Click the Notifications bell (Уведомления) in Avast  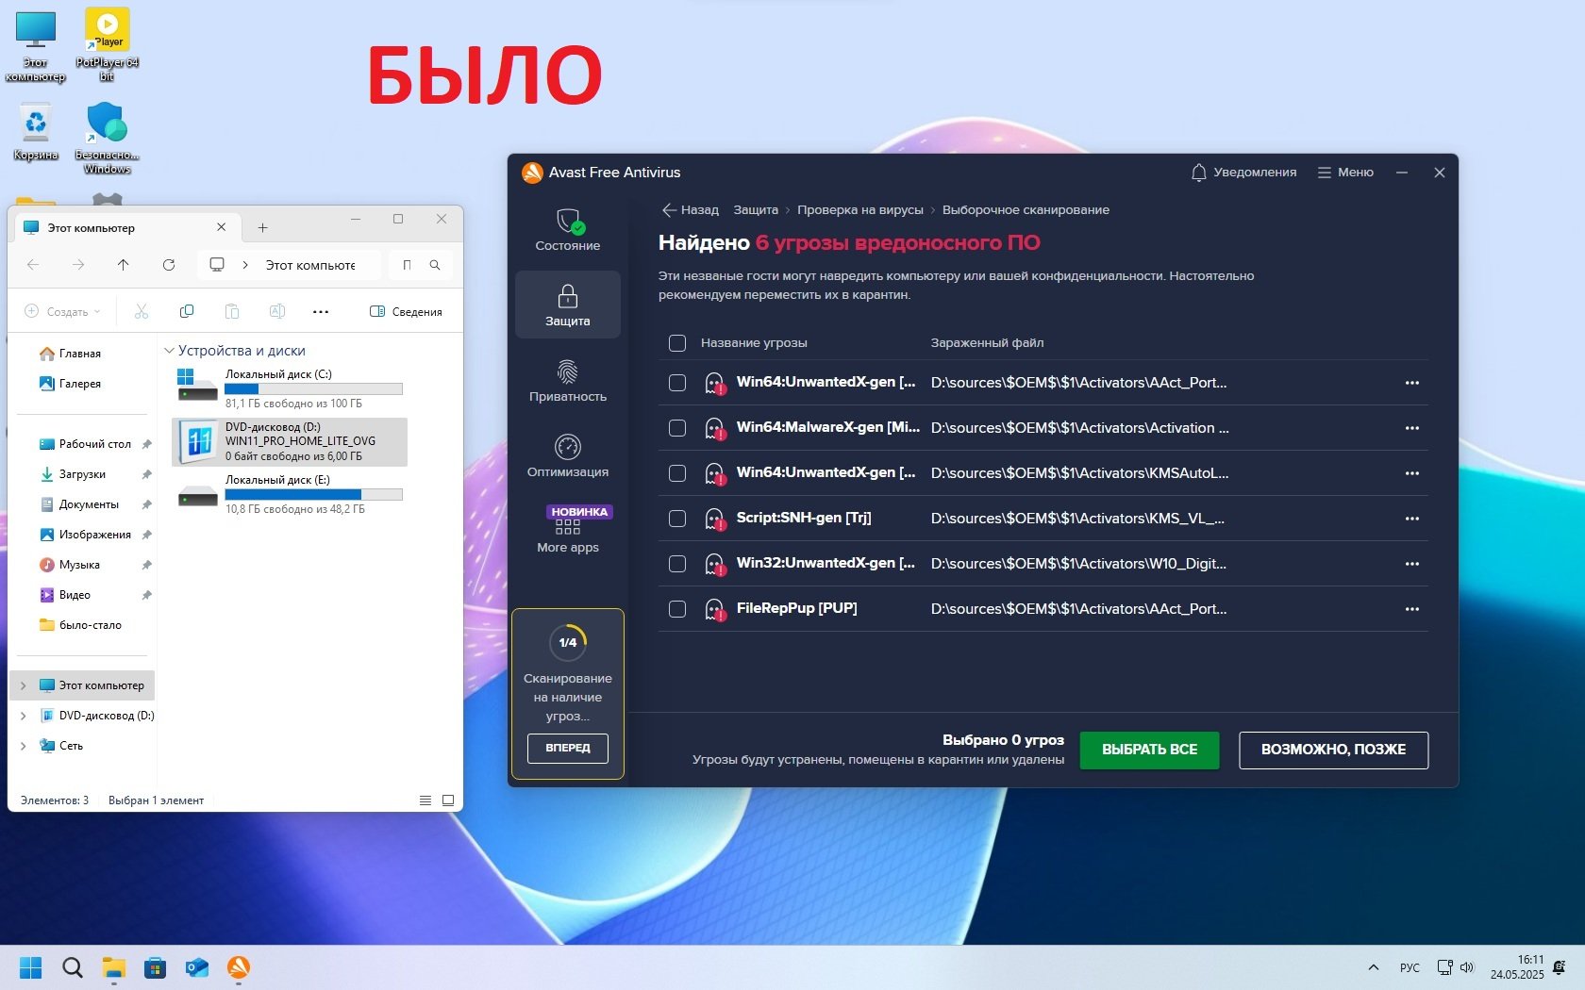pyautogui.click(x=1243, y=173)
